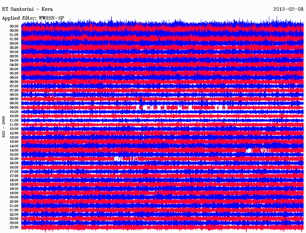This screenshot has height=233, width=306.
Task: Select the 06:00 time label
Action: pyautogui.click(x=14, y=78)
